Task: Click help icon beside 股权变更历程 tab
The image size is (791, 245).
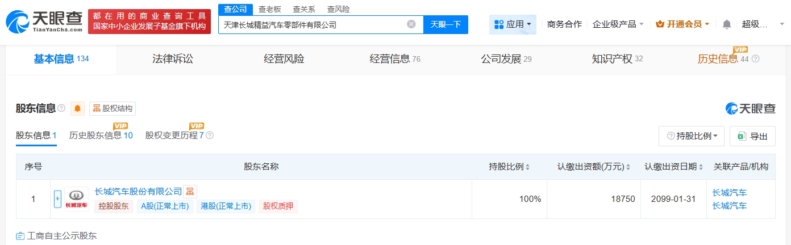Action: (210, 136)
